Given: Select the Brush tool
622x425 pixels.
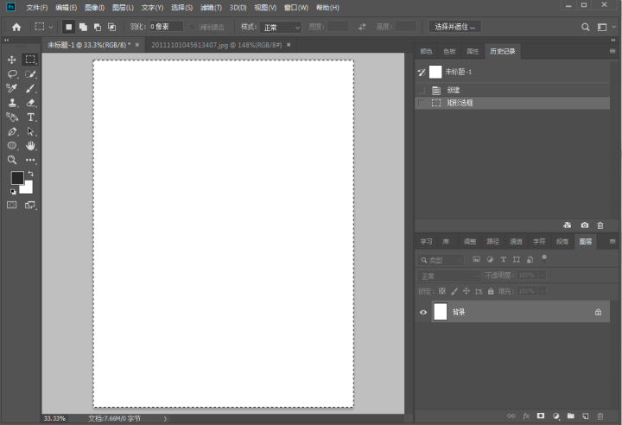Looking at the screenshot, I should (x=30, y=88).
